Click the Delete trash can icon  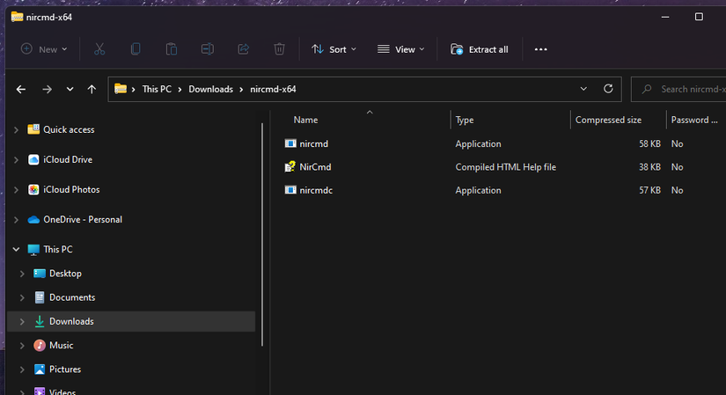click(279, 49)
